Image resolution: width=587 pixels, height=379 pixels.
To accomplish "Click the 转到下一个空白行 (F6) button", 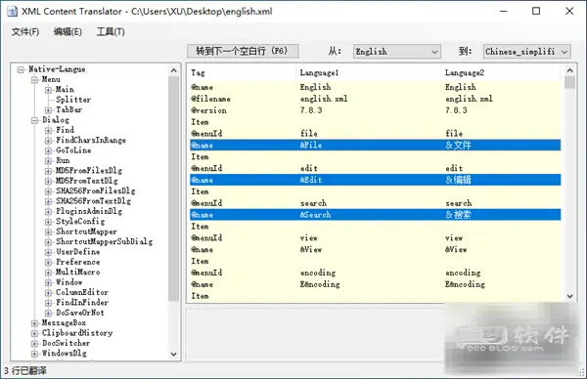I will (243, 51).
